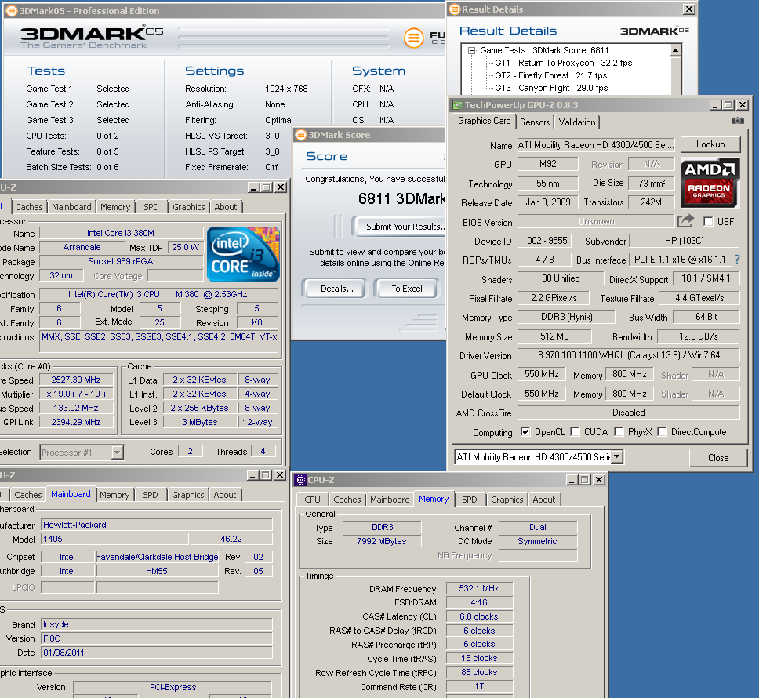
Task: Click the AMD CrossFire Disabled field
Action: tap(628, 413)
